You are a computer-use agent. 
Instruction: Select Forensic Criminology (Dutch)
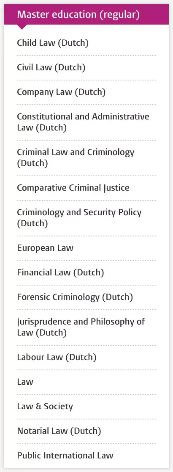tap(75, 297)
